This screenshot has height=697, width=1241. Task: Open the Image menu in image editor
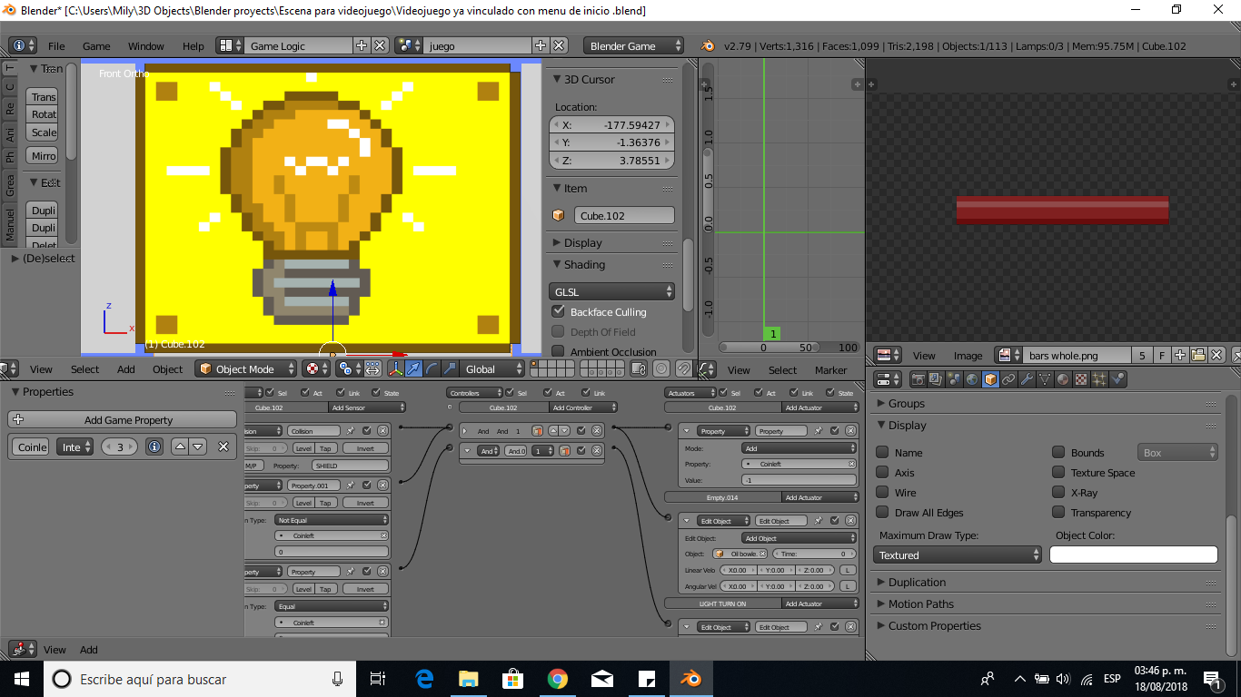click(968, 356)
